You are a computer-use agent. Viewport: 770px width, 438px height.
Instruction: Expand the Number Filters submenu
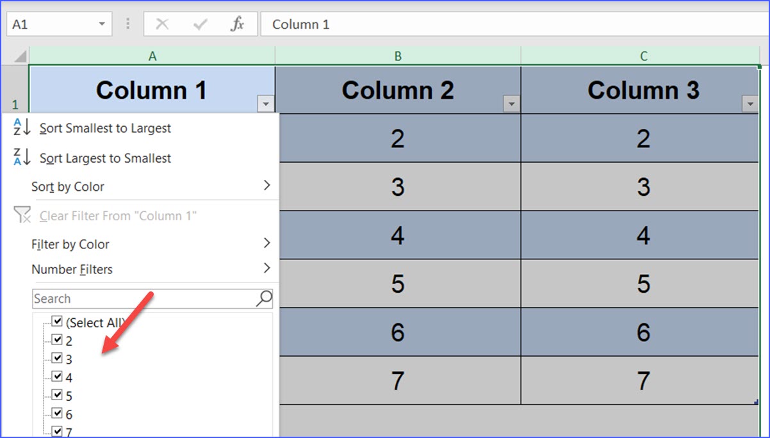[72, 269]
